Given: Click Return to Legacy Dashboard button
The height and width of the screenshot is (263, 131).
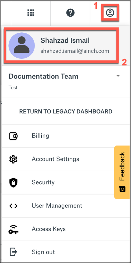Looking at the screenshot, I should pos(66,111).
